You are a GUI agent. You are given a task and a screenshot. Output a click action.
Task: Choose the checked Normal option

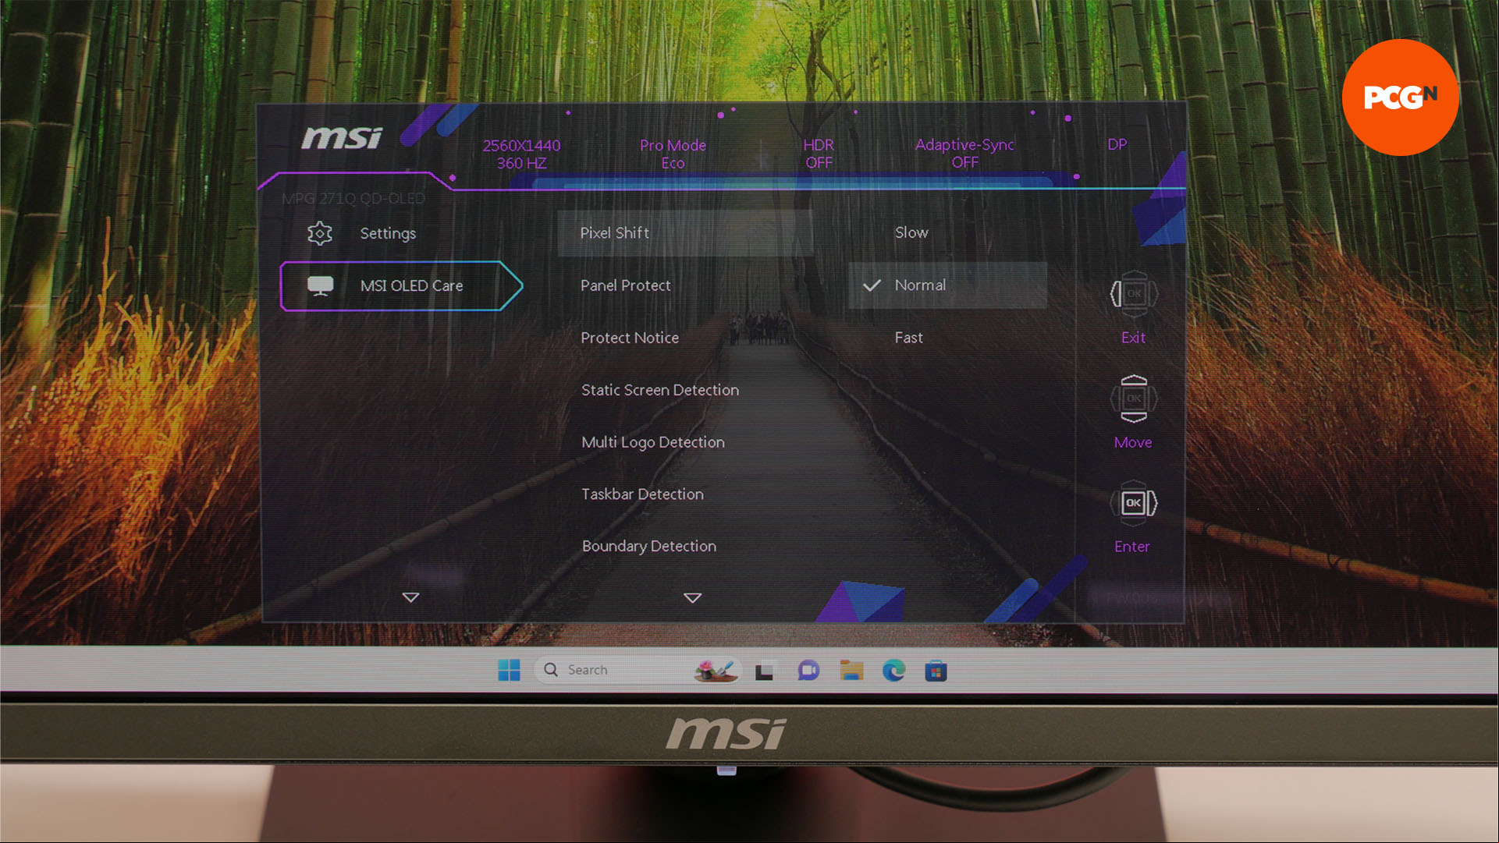point(947,285)
